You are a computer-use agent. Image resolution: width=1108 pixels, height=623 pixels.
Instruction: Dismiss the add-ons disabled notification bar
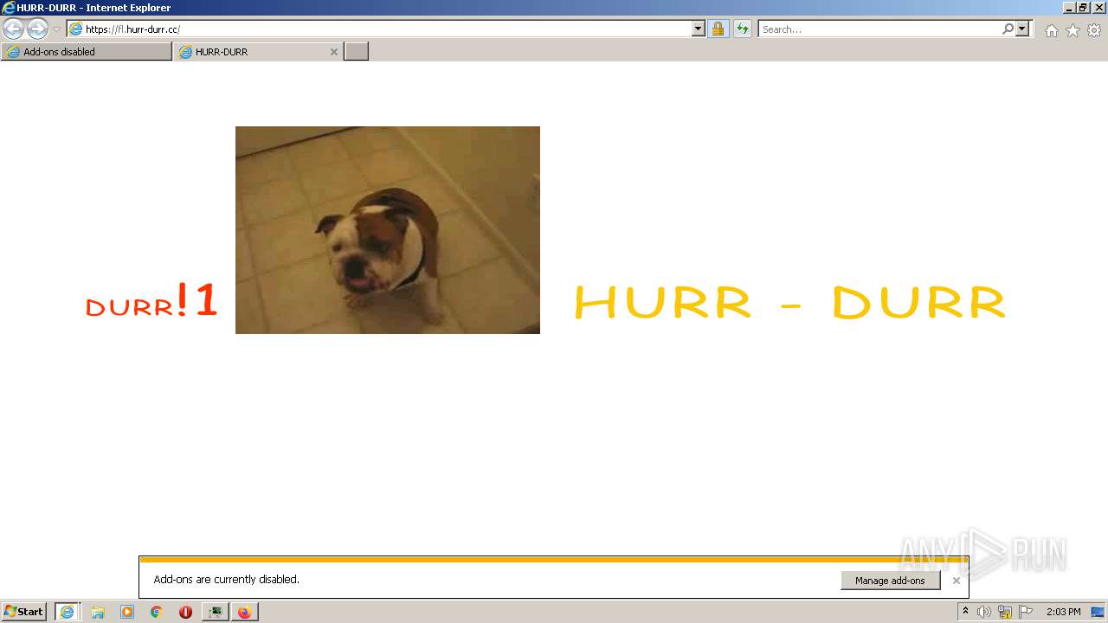pos(957,581)
